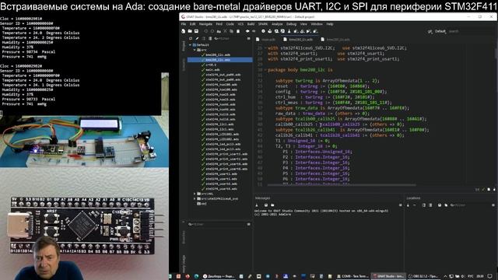Open the GNAT Studio taskbar button
Image resolution: width=498 pixels, height=280 pixels.
tap(388, 276)
